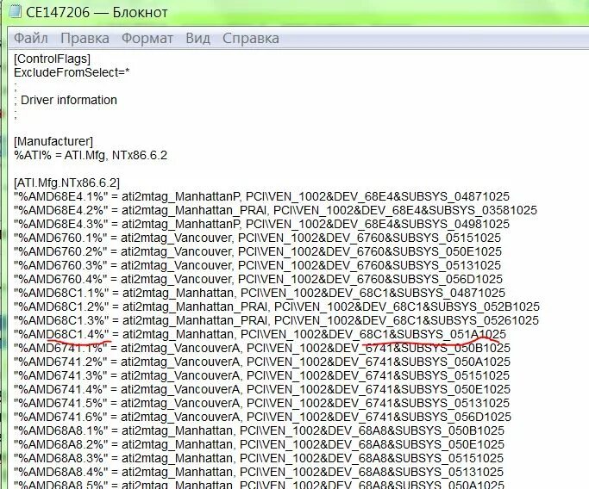Click the %AMD6741.4% VancouverA line
589x489 pixels.
click(x=262, y=389)
